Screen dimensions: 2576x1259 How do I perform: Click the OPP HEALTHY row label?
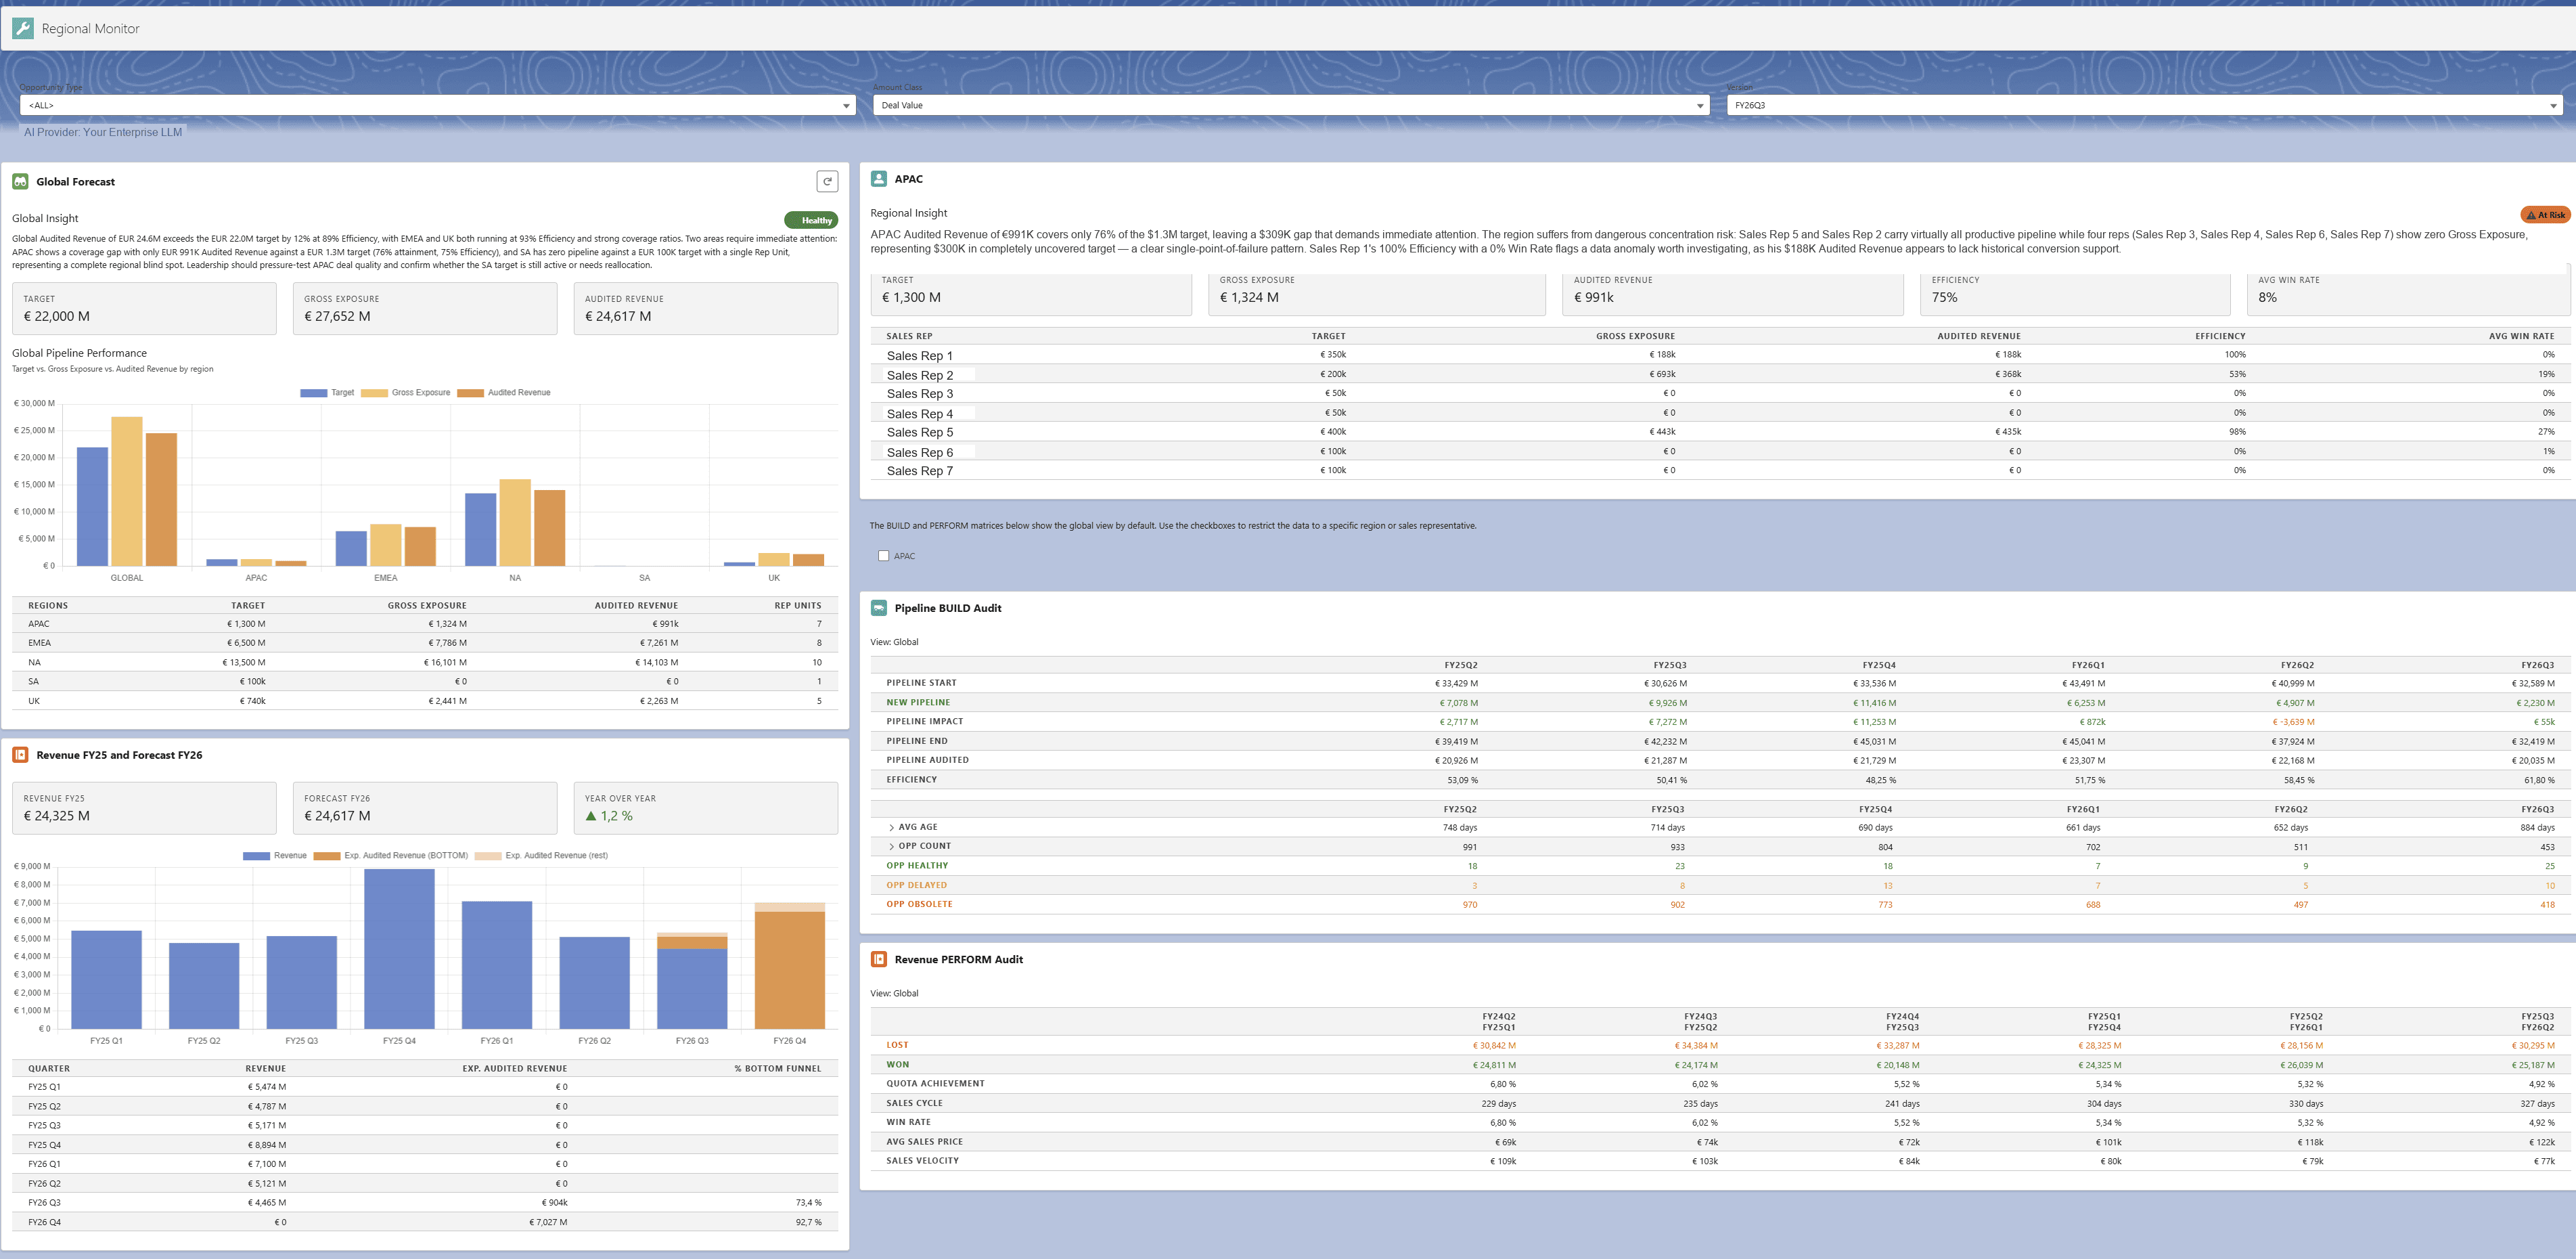pyautogui.click(x=917, y=866)
